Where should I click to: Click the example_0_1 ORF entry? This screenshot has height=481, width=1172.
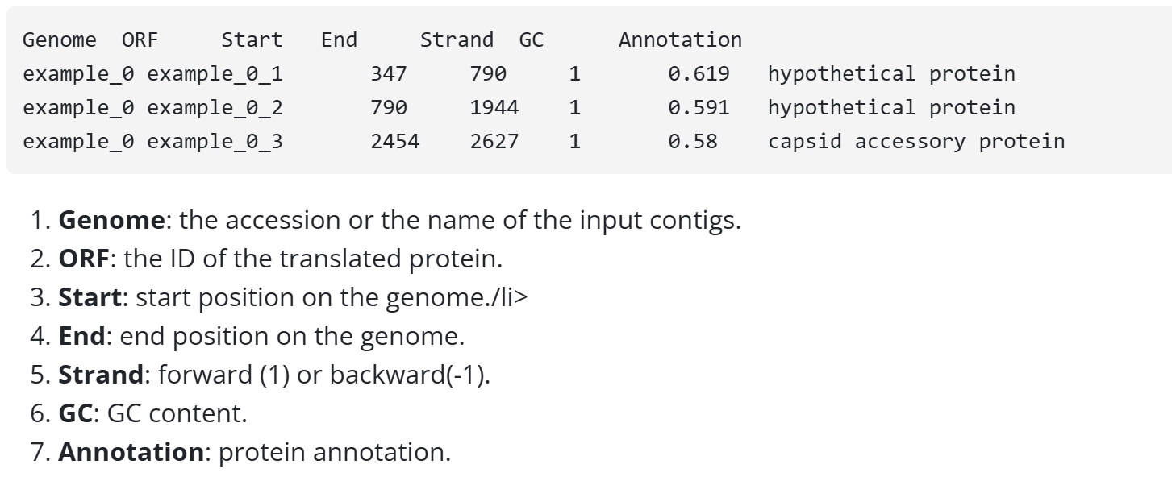(x=215, y=74)
